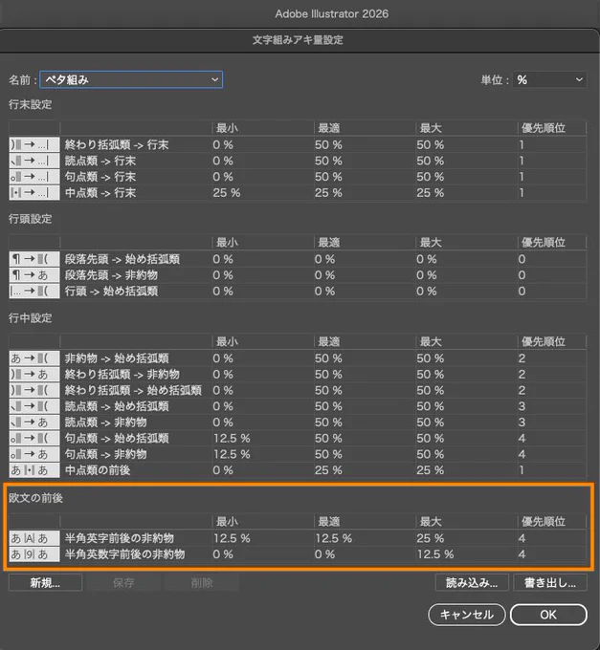Click the 終わり括弧類 -> 行末 label
Image resolution: width=600 pixels, height=650 pixels.
tap(117, 145)
